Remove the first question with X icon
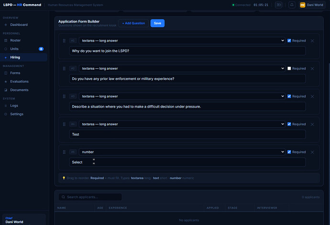Image resolution: width=330 pixels, height=225 pixels. (312, 41)
